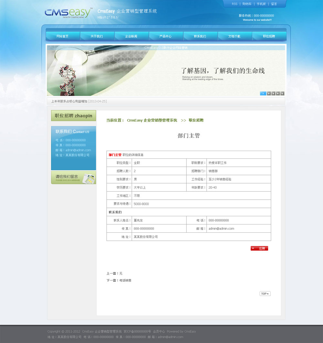Image resolution: width=323 pixels, height=343 pixels.
Task: Click the CmsEasy logo
Action: click(x=68, y=13)
